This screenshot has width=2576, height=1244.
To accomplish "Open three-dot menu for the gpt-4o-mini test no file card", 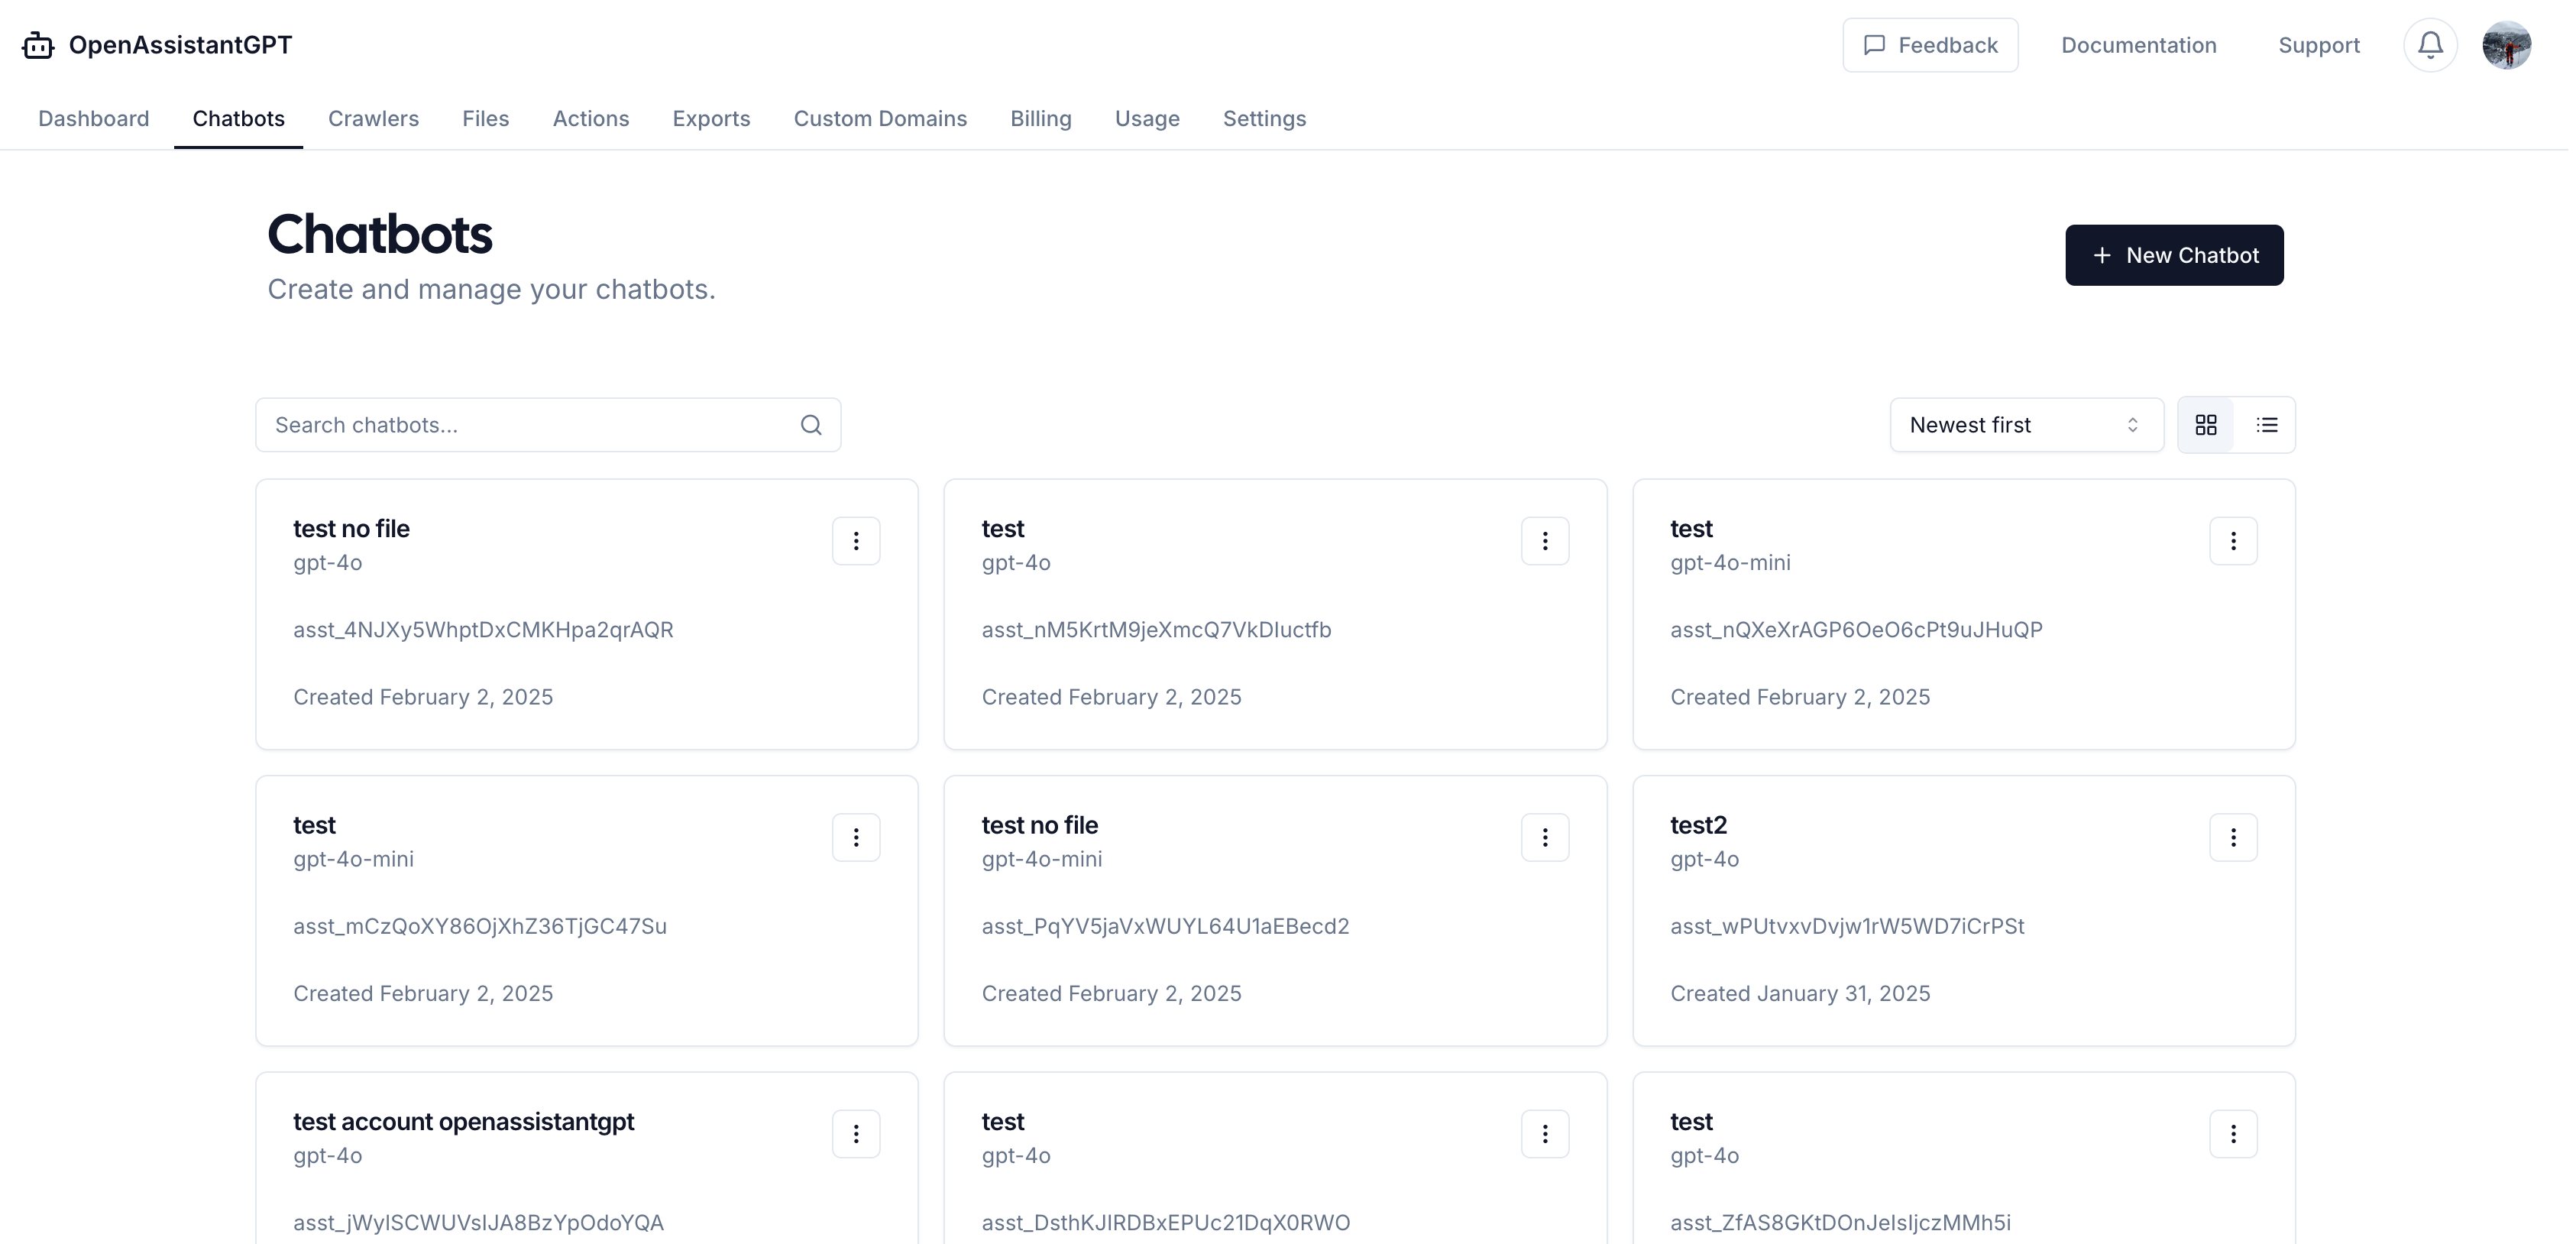I will (x=1545, y=837).
